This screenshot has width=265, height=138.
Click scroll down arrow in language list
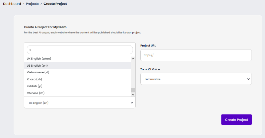pos(133,94)
